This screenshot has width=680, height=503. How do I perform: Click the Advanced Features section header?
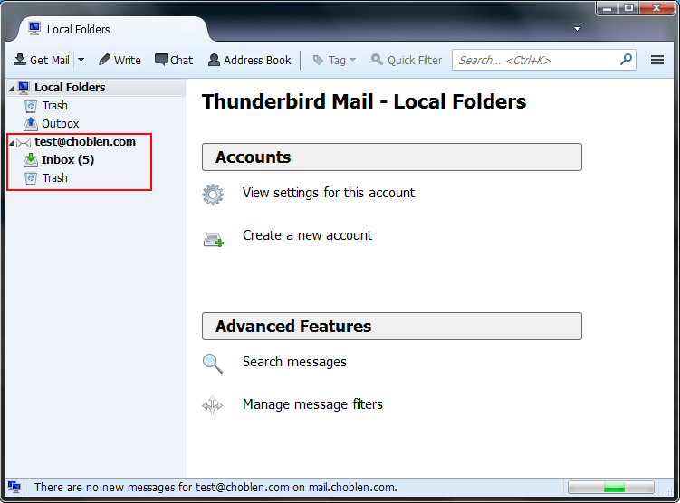[392, 327]
